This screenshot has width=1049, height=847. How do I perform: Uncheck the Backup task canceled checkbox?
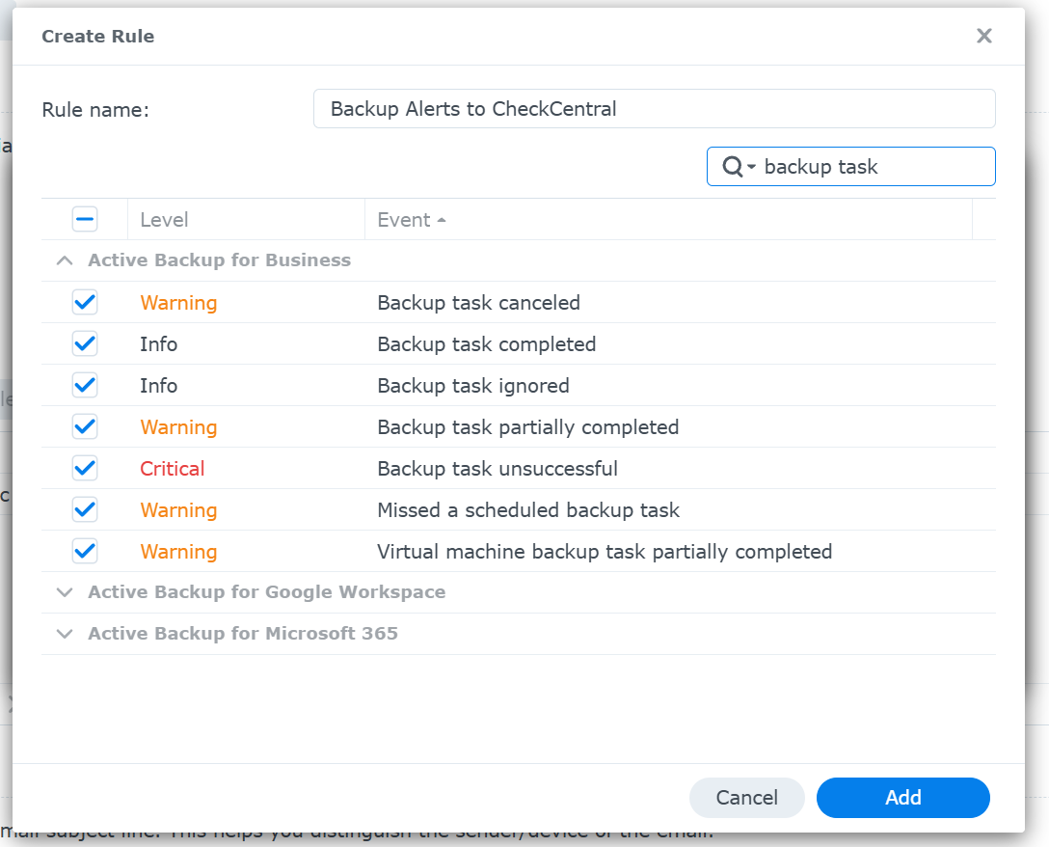85,302
